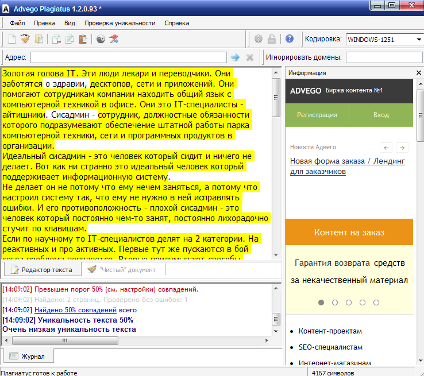Go to next Advego news item
This screenshot has height=376, width=424.
point(402,148)
